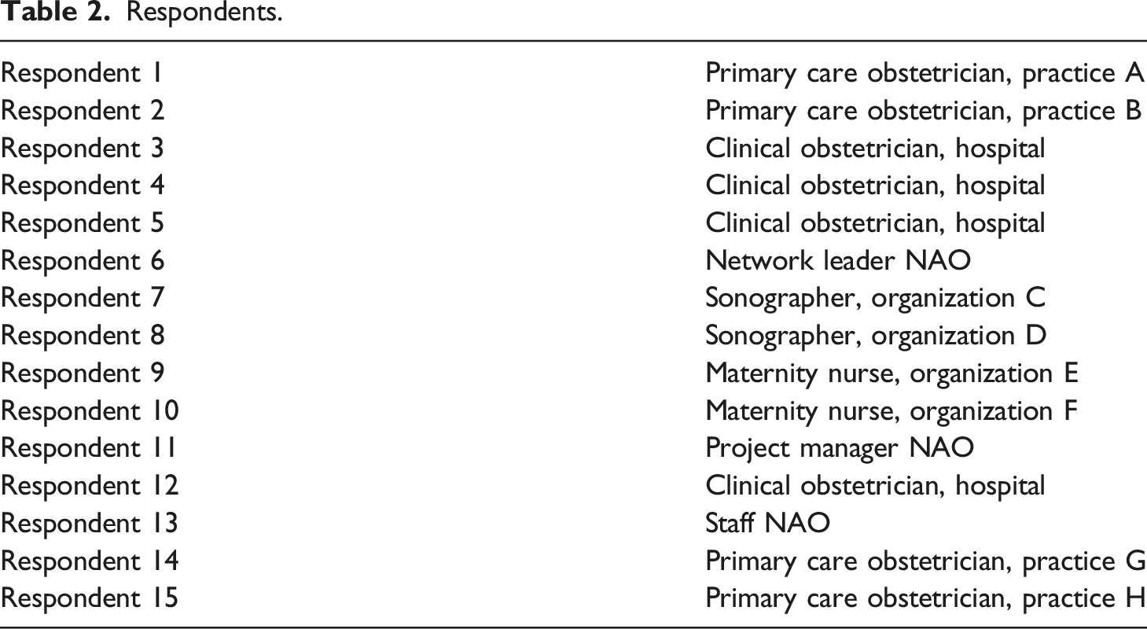Select the Respondent 6 label
This screenshot has width=1147, height=629.
point(83,261)
